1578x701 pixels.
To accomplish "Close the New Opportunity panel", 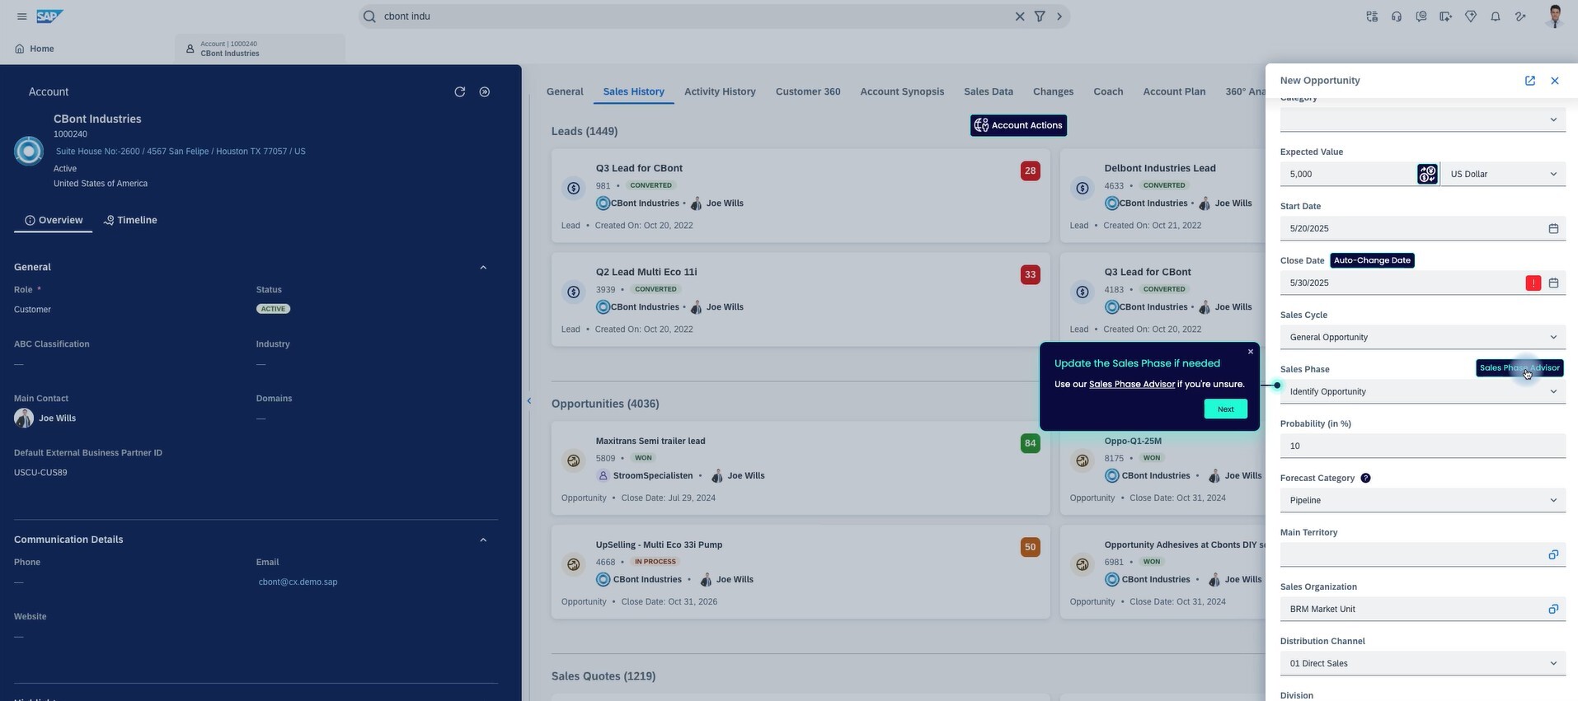I will 1555,81.
